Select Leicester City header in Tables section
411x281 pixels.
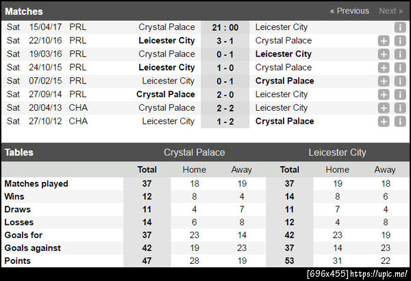pyautogui.click(x=337, y=152)
